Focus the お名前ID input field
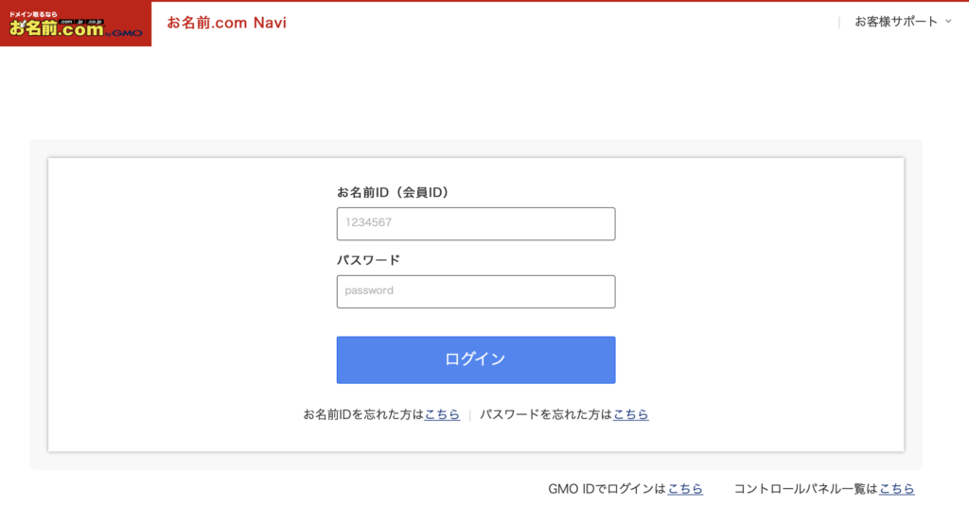969x524 pixels. [476, 223]
